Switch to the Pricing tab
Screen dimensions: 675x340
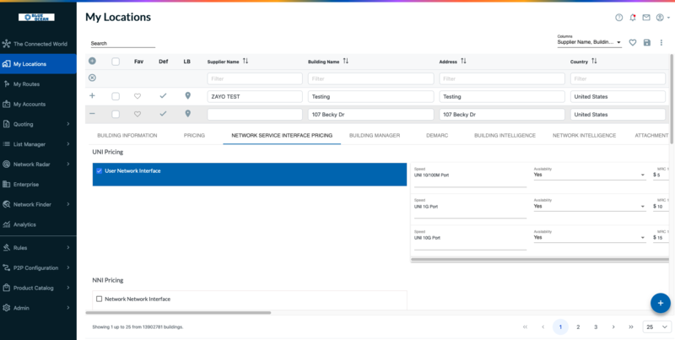point(194,135)
